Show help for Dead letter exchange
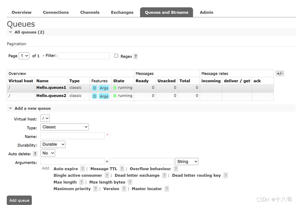The width and height of the screenshot is (296, 205). 164,175
